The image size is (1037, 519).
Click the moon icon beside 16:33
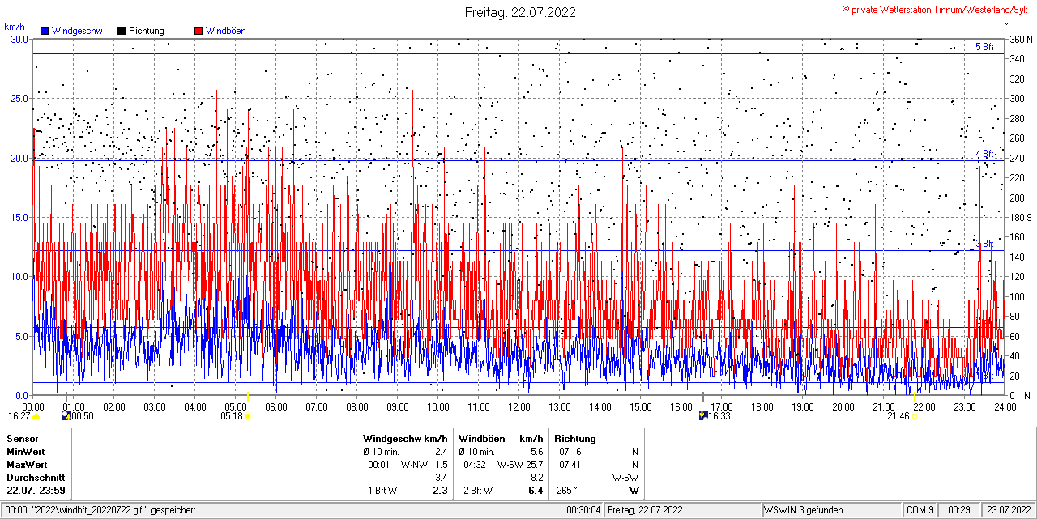(x=703, y=416)
